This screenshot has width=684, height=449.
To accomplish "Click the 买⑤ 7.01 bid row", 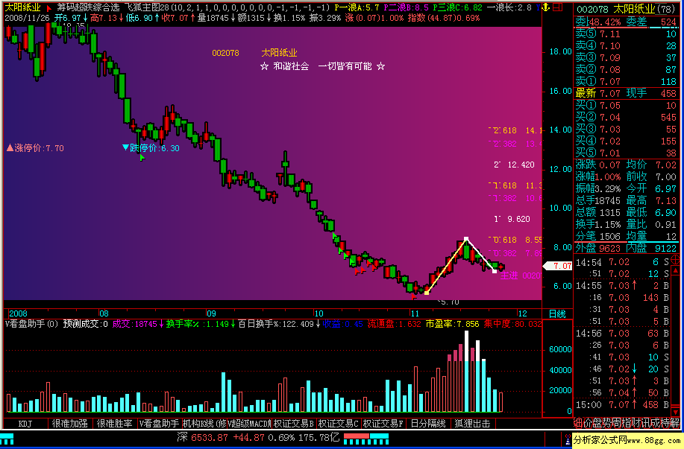I will [x=626, y=153].
